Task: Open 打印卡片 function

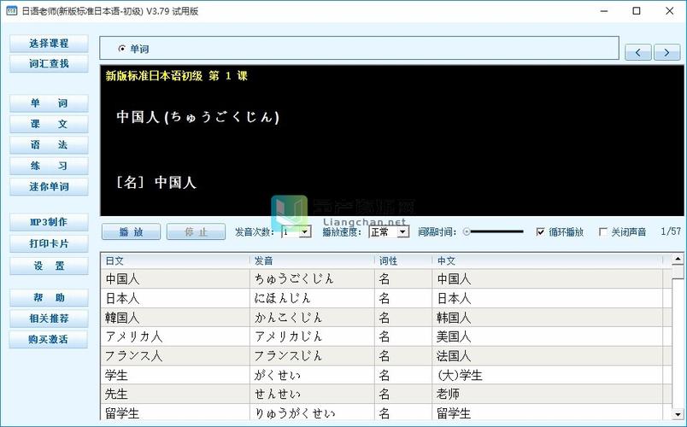Action: point(49,243)
